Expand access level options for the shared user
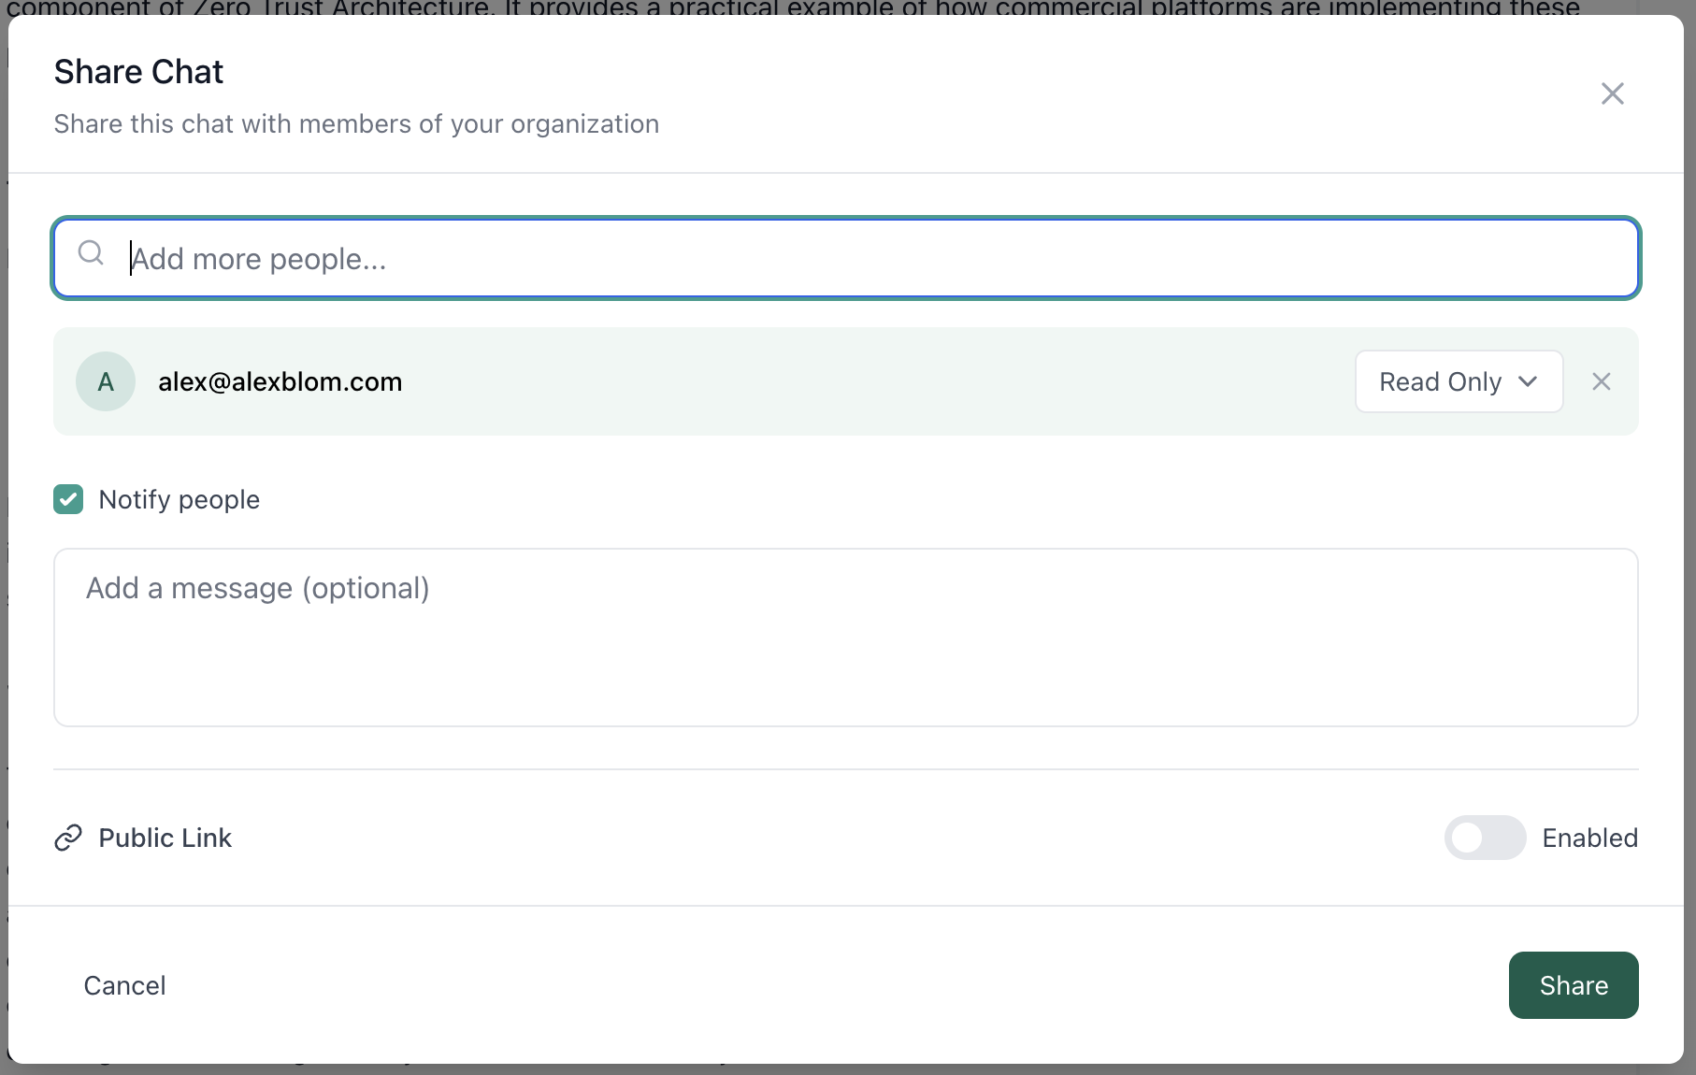Viewport: 1696px width, 1075px height. point(1458,381)
